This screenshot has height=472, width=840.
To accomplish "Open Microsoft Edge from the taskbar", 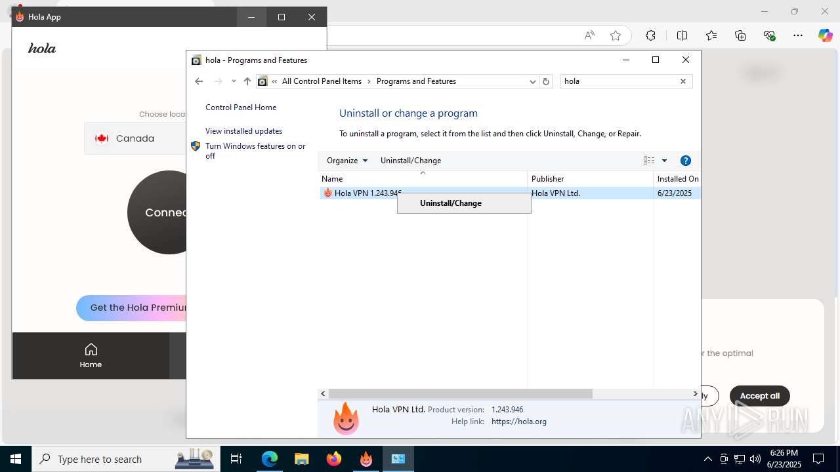I will pos(270,459).
